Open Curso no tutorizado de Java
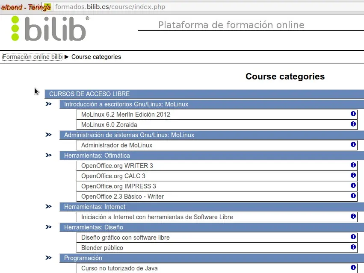This screenshot has width=364, height=273. click(120, 268)
